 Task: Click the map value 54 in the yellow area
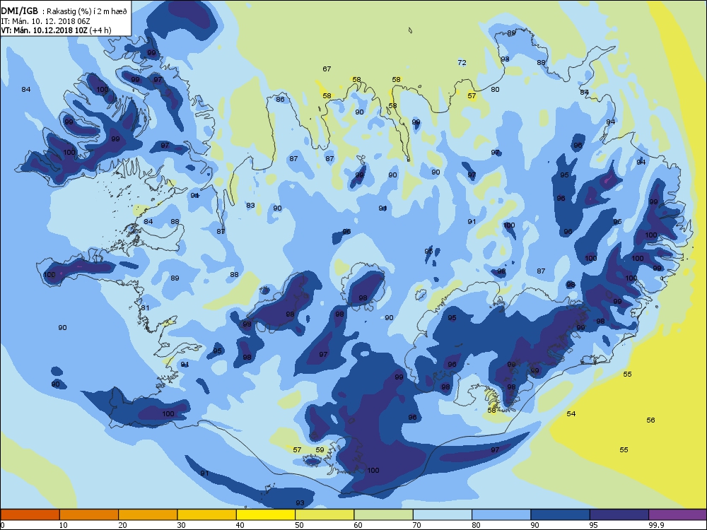pyautogui.click(x=571, y=413)
